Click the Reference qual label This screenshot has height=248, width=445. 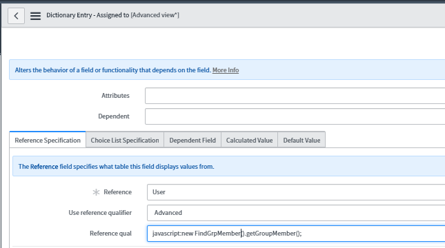pyautogui.click(x=110, y=234)
